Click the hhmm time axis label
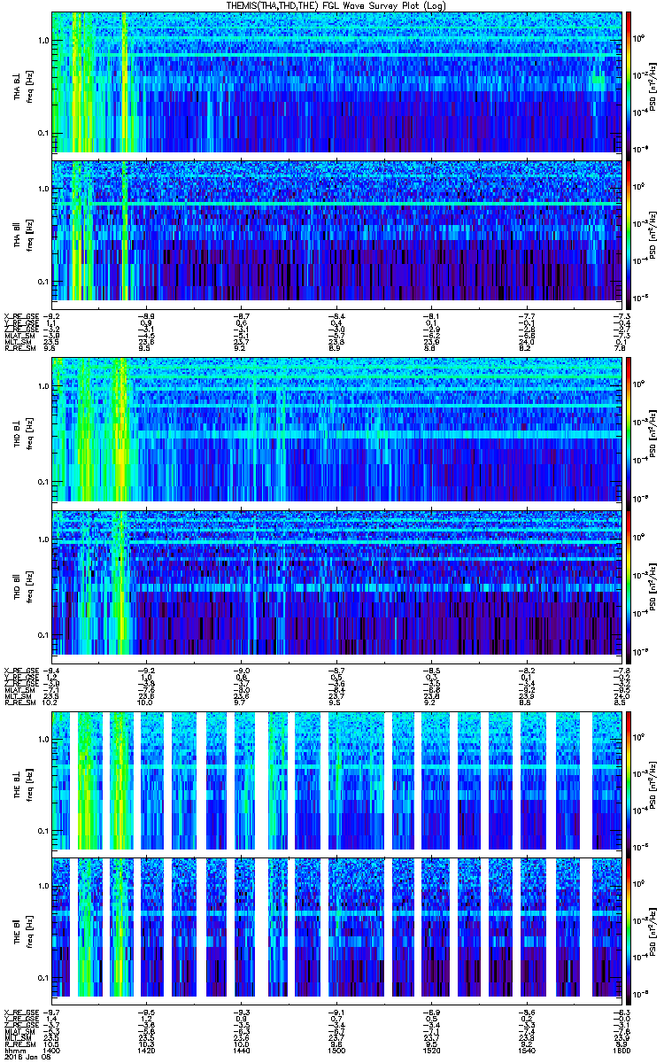The image size is (664, 1063). [x=13, y=1051]
